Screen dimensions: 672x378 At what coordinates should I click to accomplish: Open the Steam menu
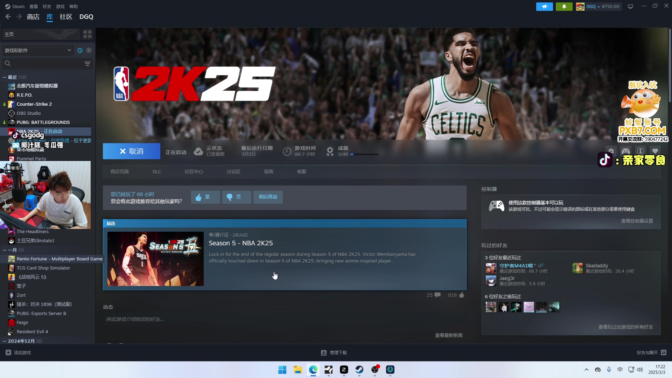[15, 6]
